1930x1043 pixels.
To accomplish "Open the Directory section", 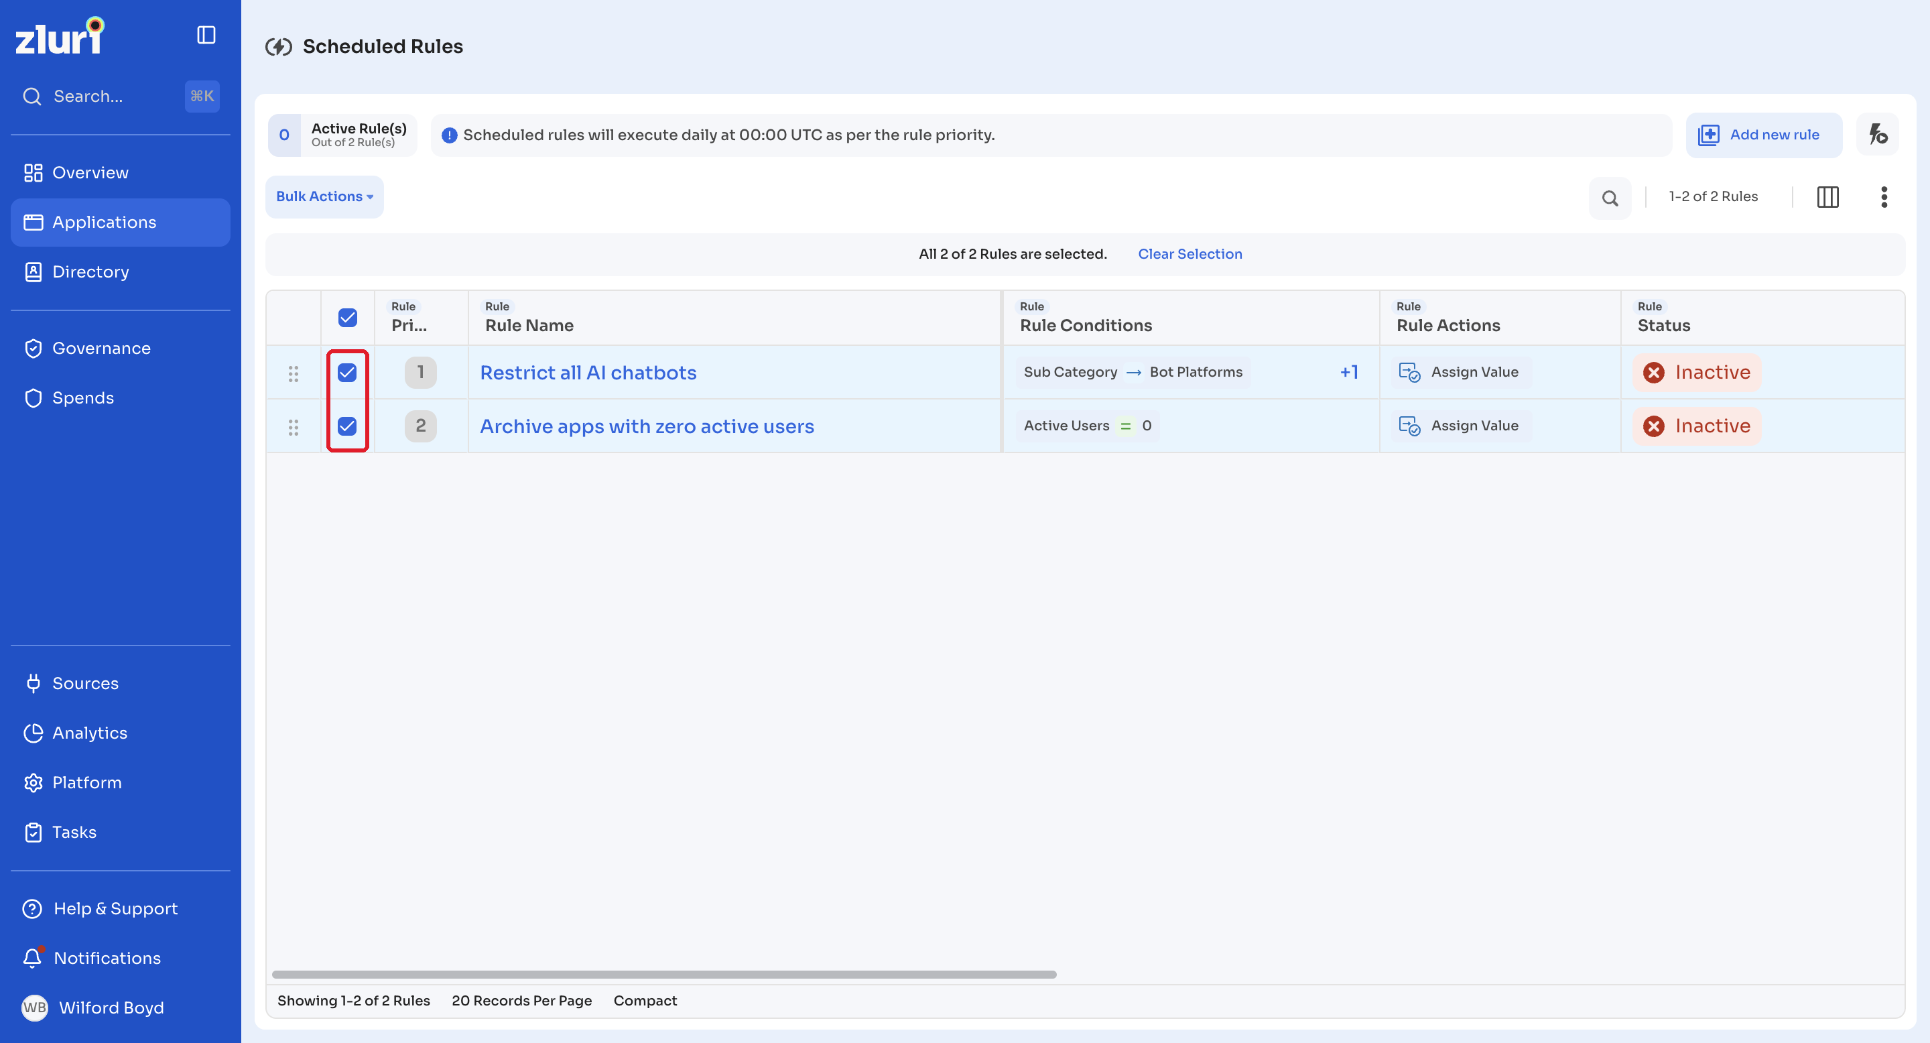I will point(121,272).
